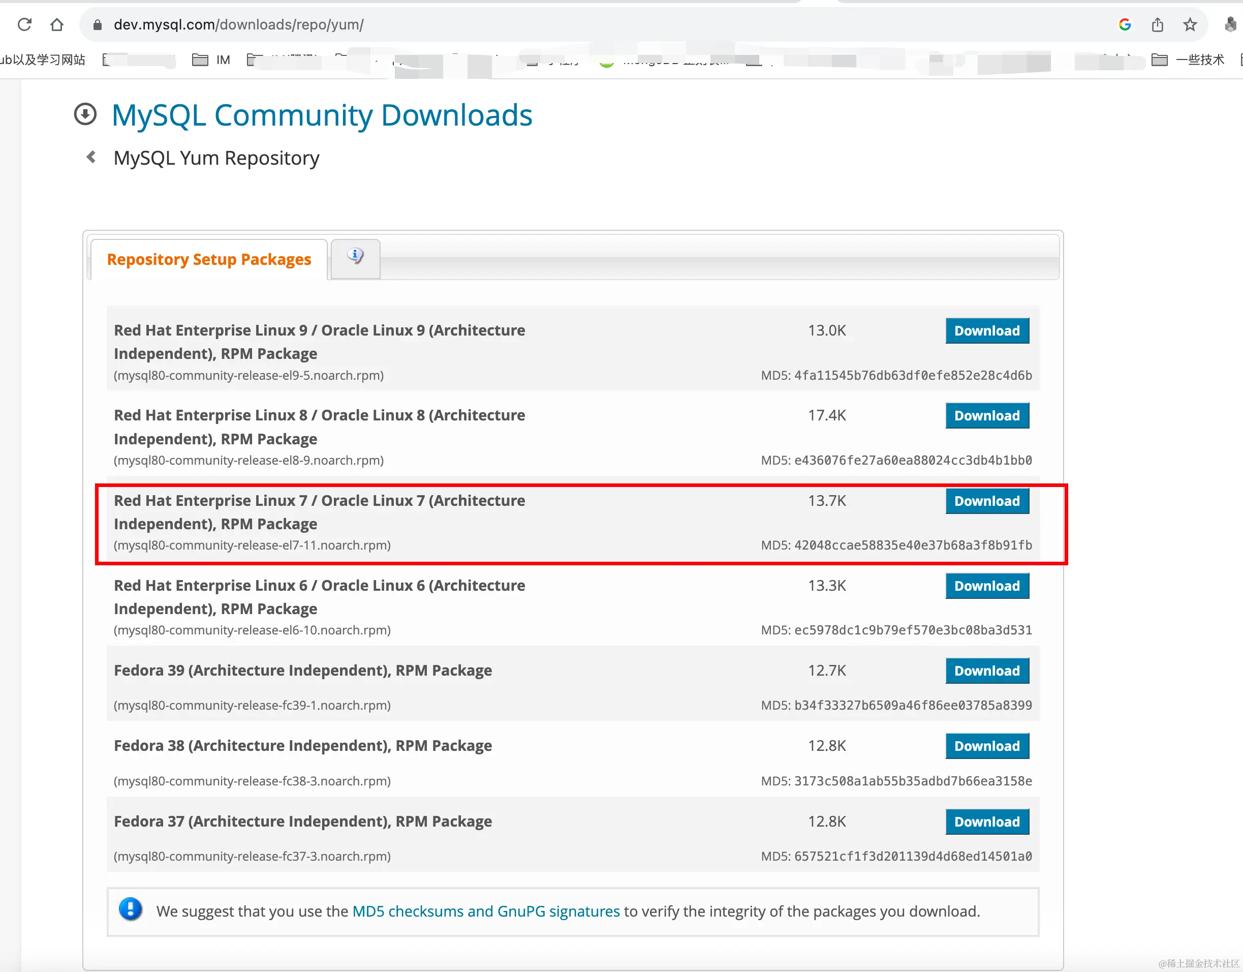Click the Google icon in address bar
1243x972 pixels.
[x=1124, y=24]
